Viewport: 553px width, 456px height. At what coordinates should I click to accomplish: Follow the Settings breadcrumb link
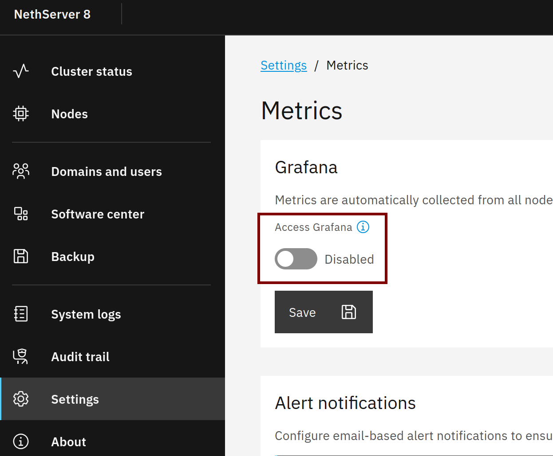click(284, 65)
